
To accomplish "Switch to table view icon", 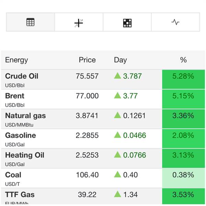I will [31, 22].
